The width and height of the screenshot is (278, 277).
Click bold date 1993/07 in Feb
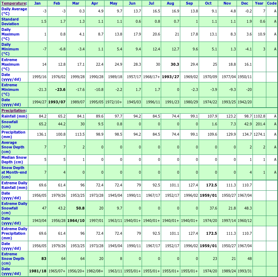[x=57, y=102]
